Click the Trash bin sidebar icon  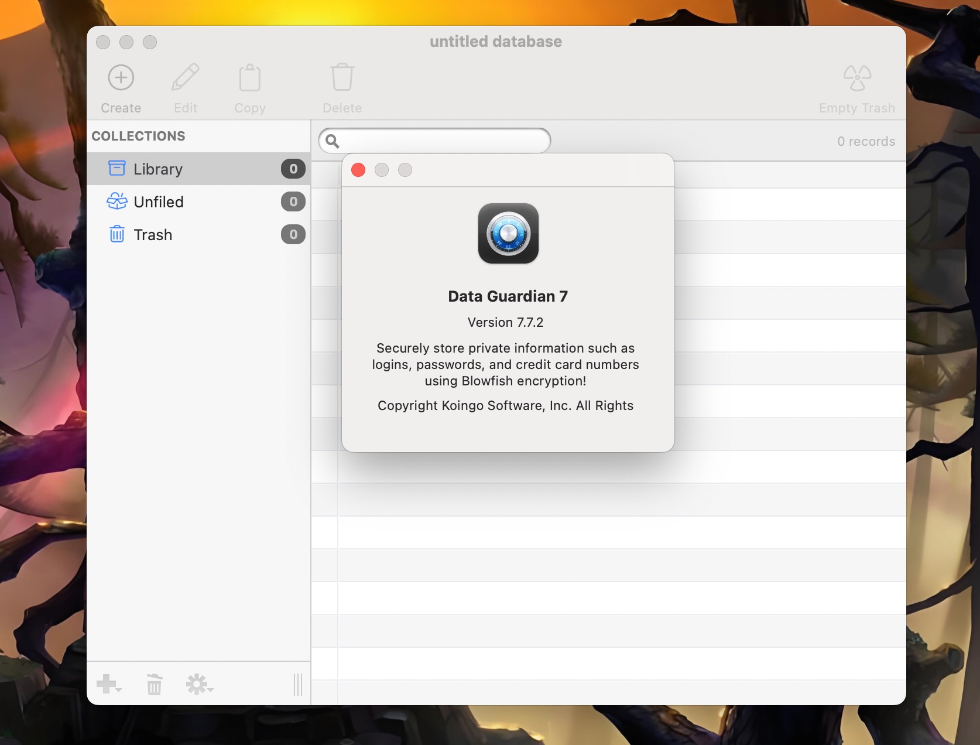tap(117, 234)
